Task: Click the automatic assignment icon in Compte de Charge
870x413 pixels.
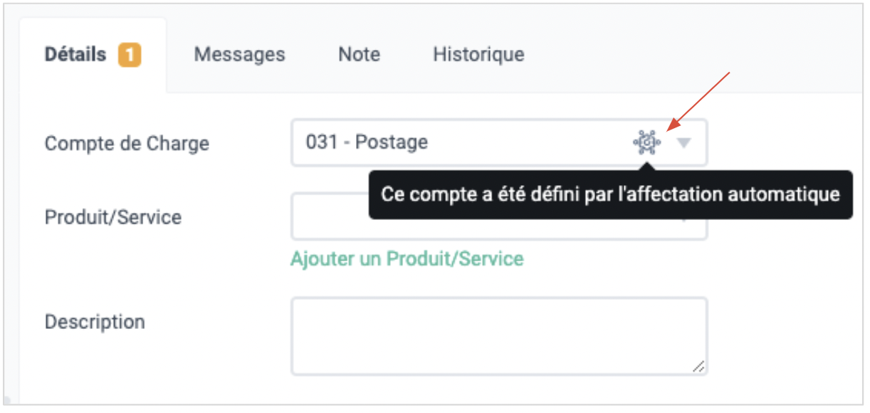Action: point(646,143)
